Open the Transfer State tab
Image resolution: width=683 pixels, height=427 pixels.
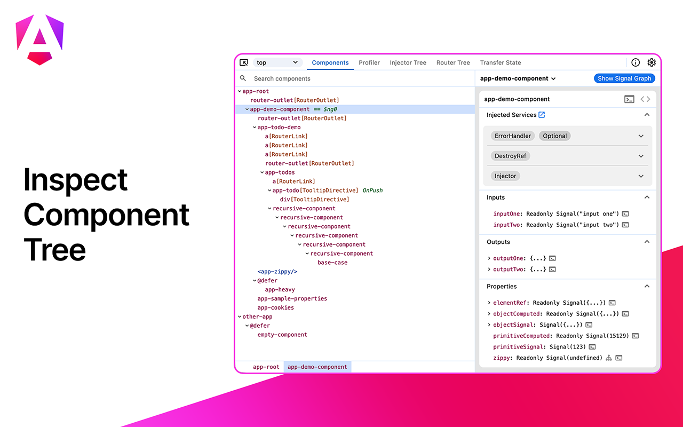click(x=500, y=62)
